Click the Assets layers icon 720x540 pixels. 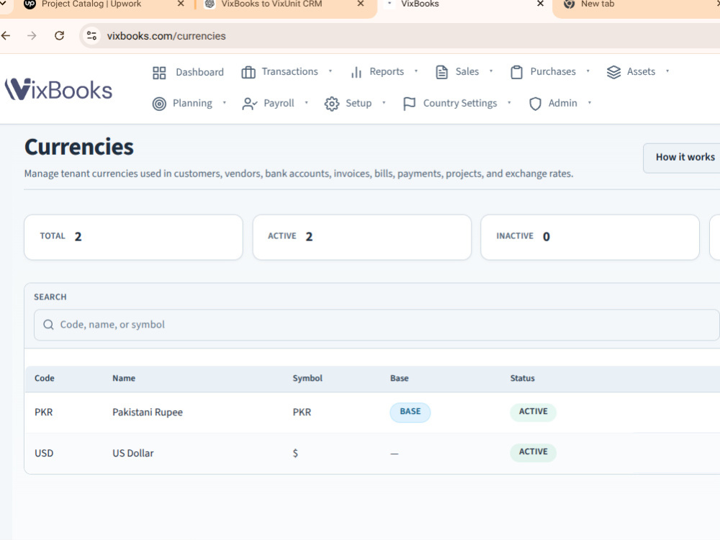(x=613, y=72)
